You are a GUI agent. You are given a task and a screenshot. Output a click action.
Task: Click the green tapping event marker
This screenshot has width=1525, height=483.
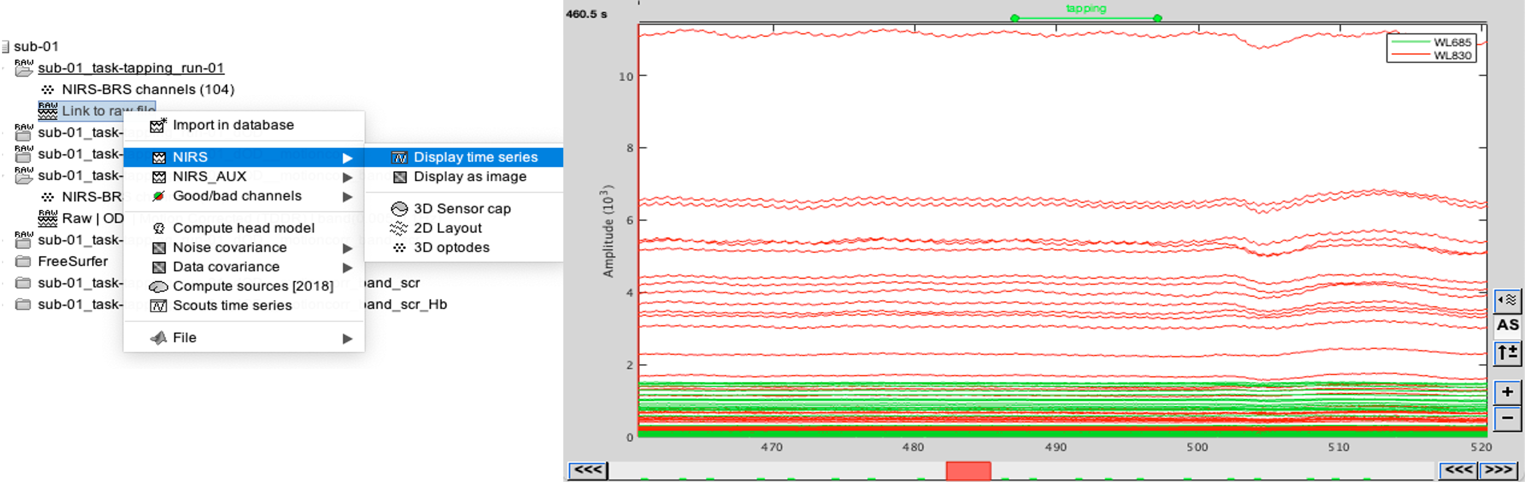[x=1086, y=18]
